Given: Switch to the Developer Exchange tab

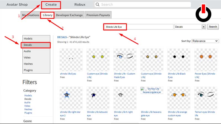Looking at the screenshot, I should click(x=69, y=15).
